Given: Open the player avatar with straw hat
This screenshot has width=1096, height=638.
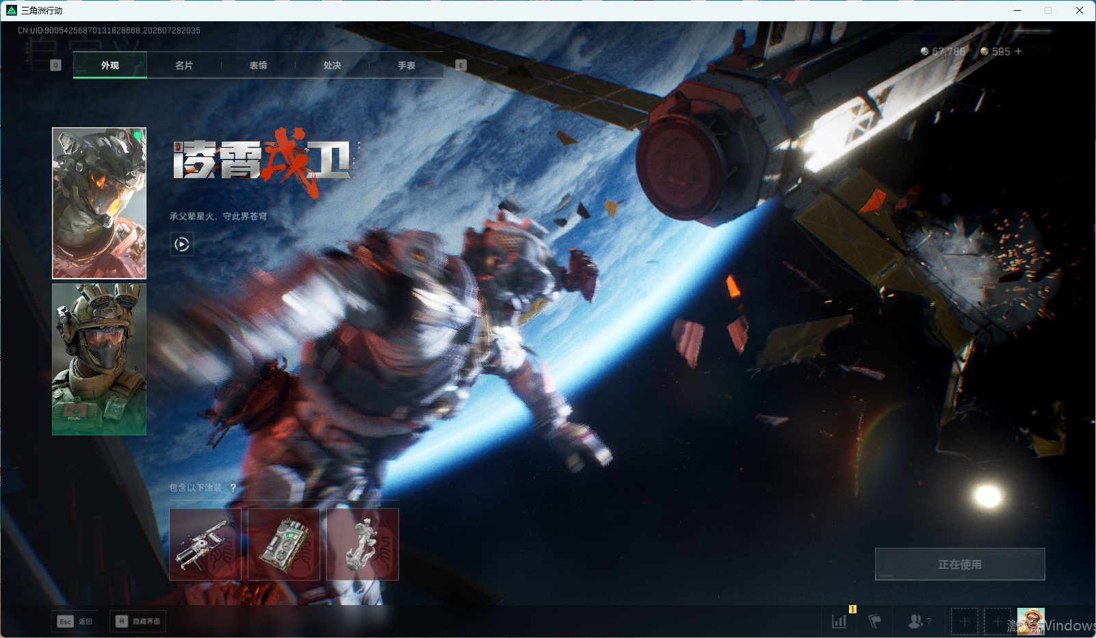Looking at the screenshot, I should [x=1031, y=622].
